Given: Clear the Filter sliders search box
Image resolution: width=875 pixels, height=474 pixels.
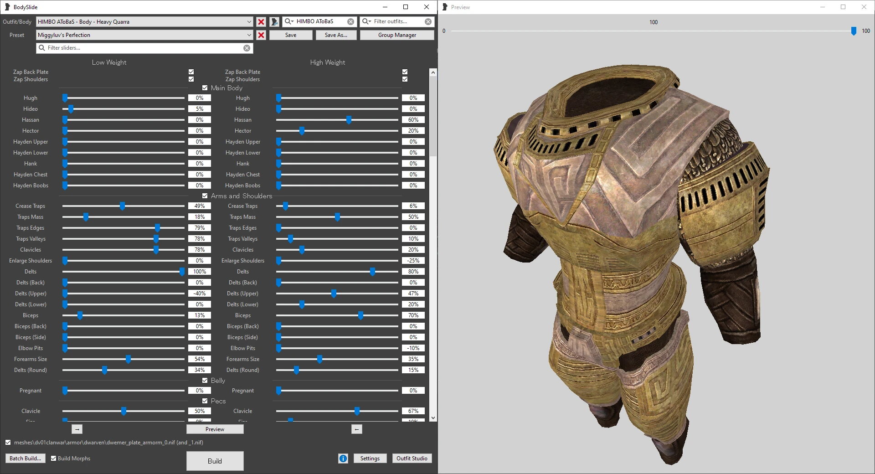Looking at the screenshot, I should point(247,48).
